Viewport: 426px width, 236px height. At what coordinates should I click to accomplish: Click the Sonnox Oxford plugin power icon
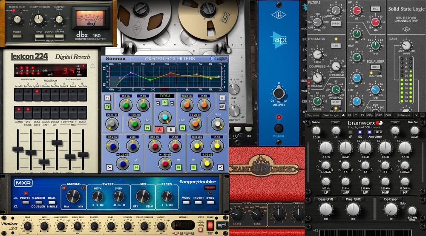point(213,59)
